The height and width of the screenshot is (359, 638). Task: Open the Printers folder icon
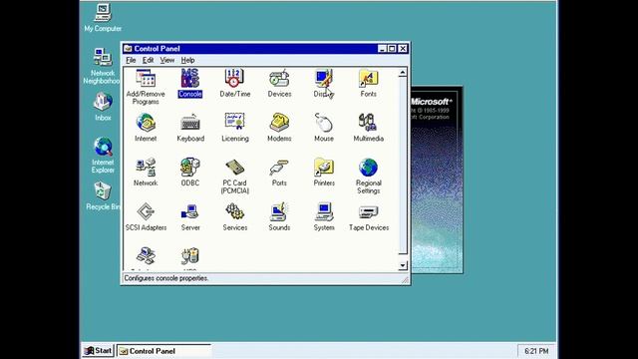coord(324,173)
